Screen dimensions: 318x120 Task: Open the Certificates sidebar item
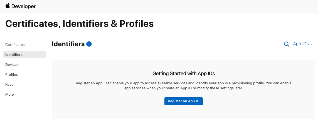[x=15, y=45]
